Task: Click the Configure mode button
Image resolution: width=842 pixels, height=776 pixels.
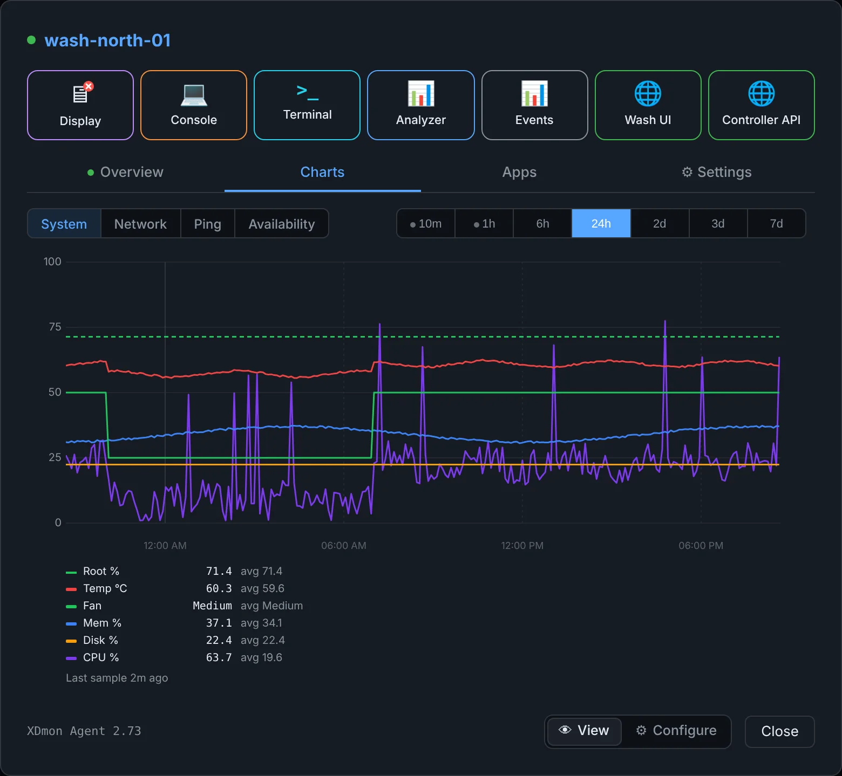Action: tap(676, 730)
